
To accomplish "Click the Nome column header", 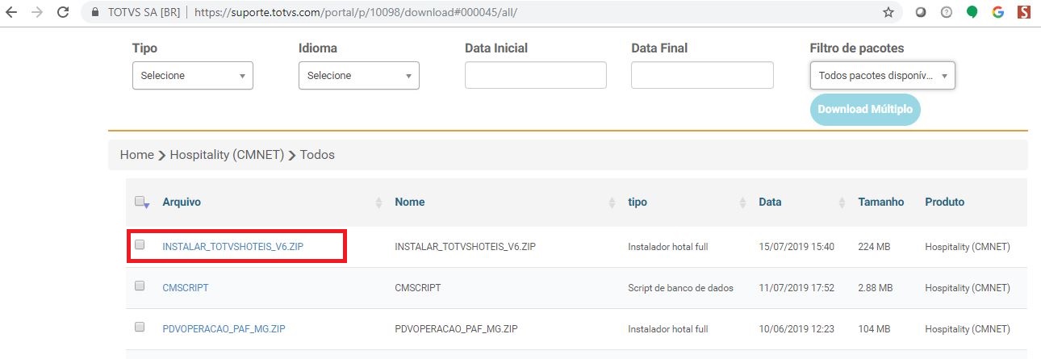I will [x=410, y=202].
